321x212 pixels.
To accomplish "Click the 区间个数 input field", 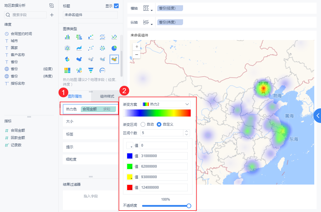I will pos(162,133).
